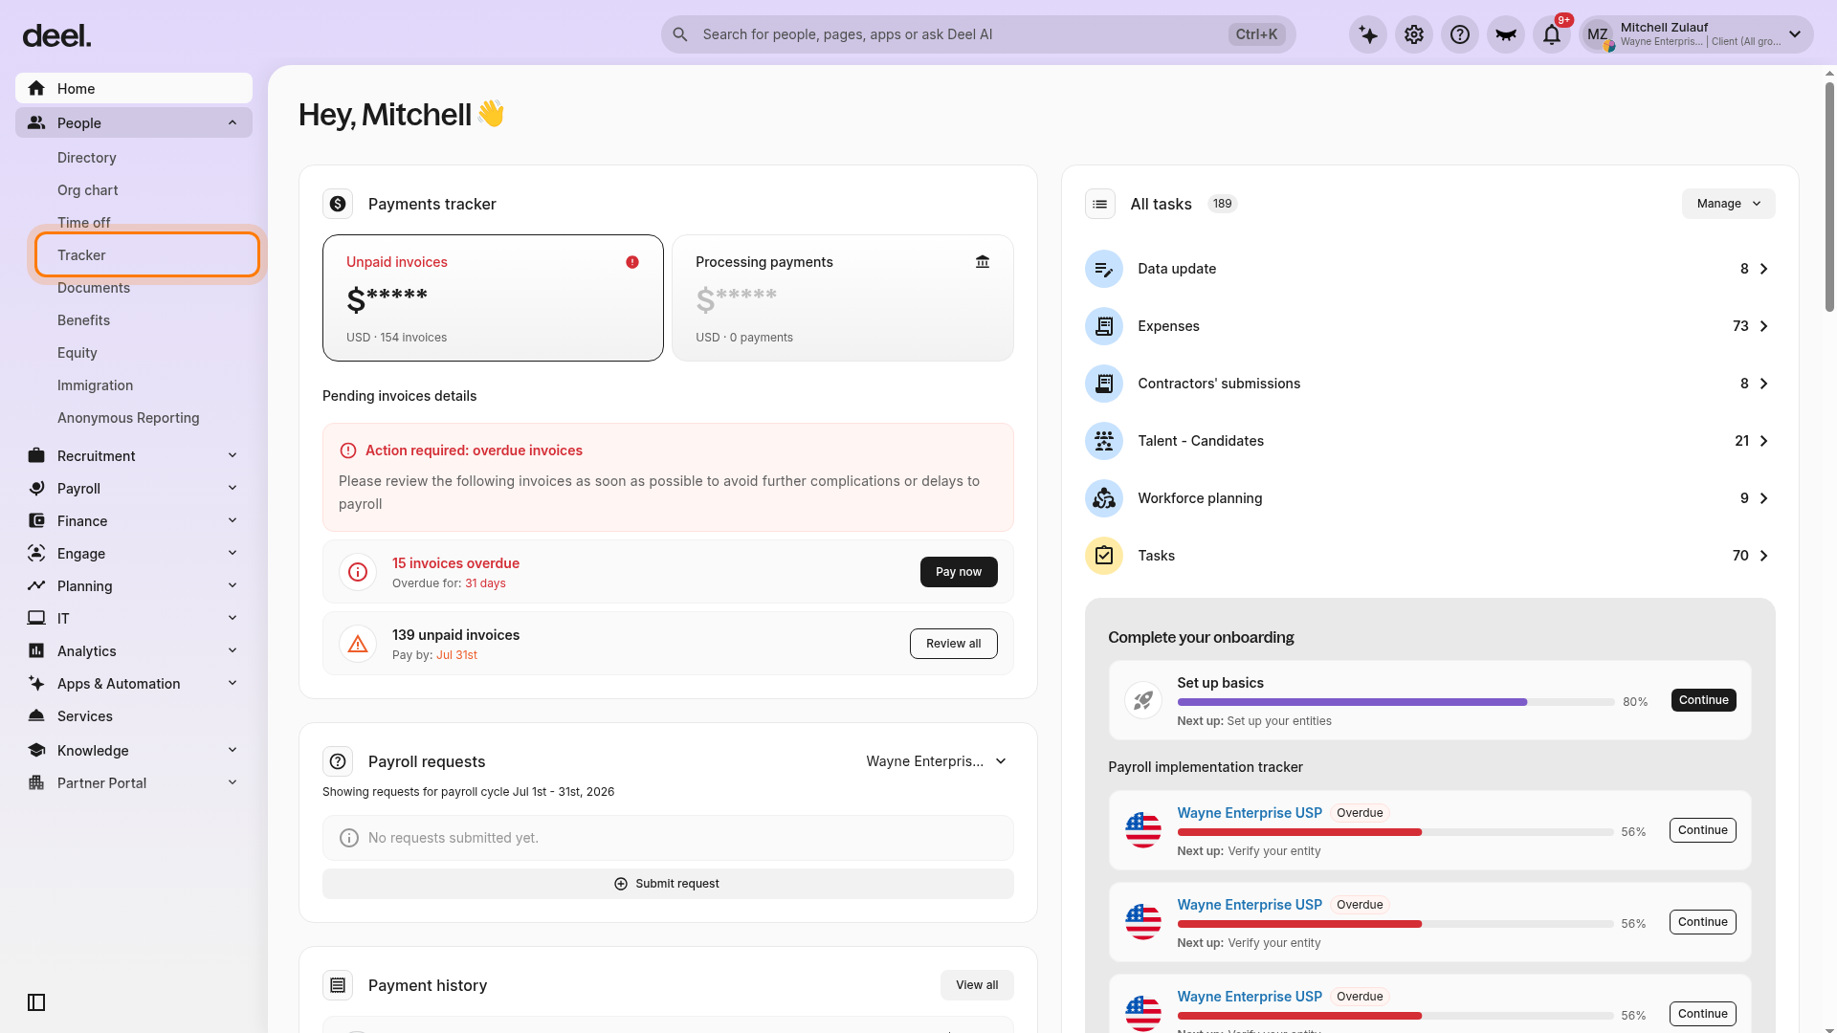The image size is (1837, 1033).
Task: Focus the Deel search bar
Action: point(978,34)
